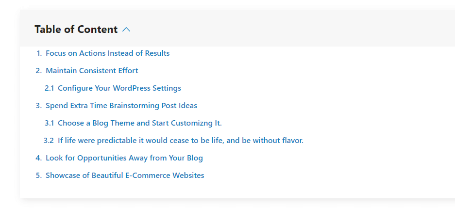Image resolution: width=455 pixels, height=208 pixels.
Task: Go to Look for Opportunities Away section
Action: point(124,158)
